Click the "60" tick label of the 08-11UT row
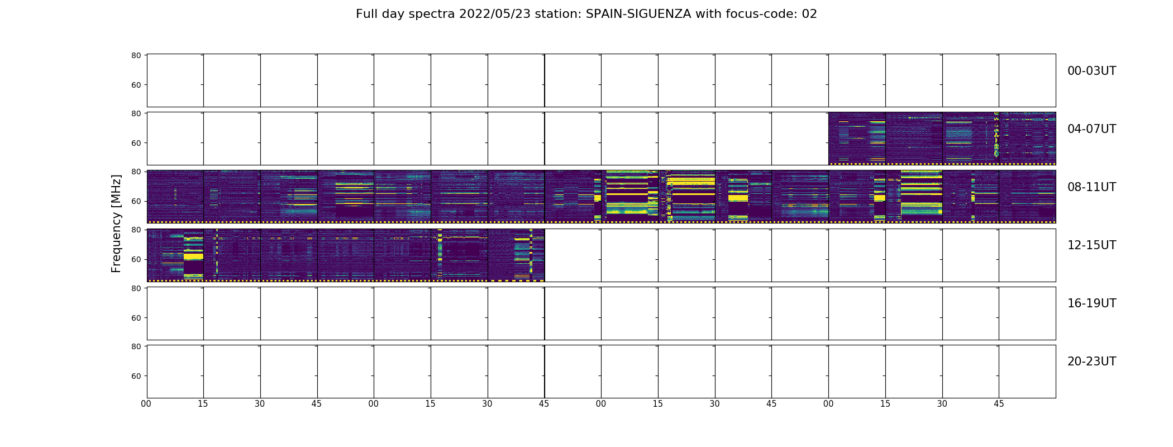The image size is (1173, 447). pos(136,201)
